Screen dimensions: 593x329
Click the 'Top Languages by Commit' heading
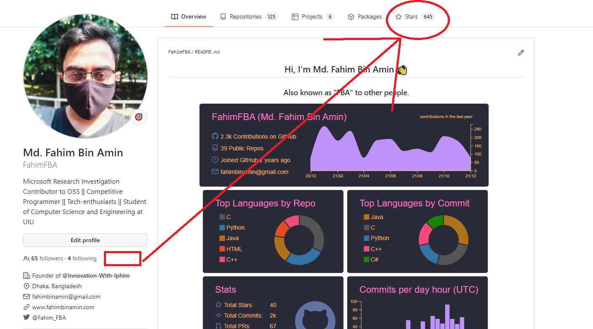415,203
